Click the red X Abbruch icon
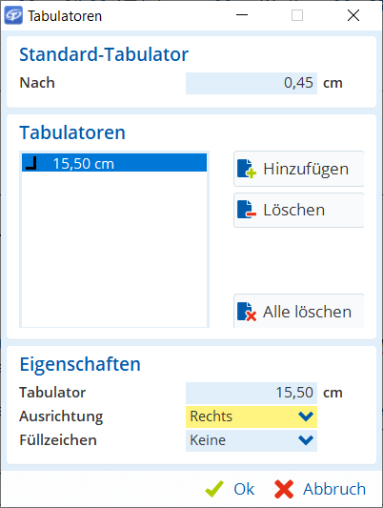Image resolution: width=383 pixels, height=508 pixels. [x=284, y=489]
